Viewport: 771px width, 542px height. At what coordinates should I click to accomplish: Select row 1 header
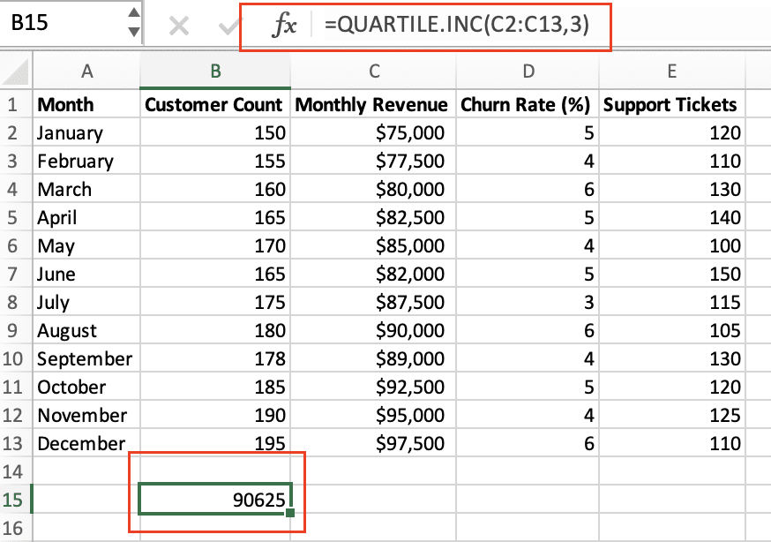coord(16,104)
